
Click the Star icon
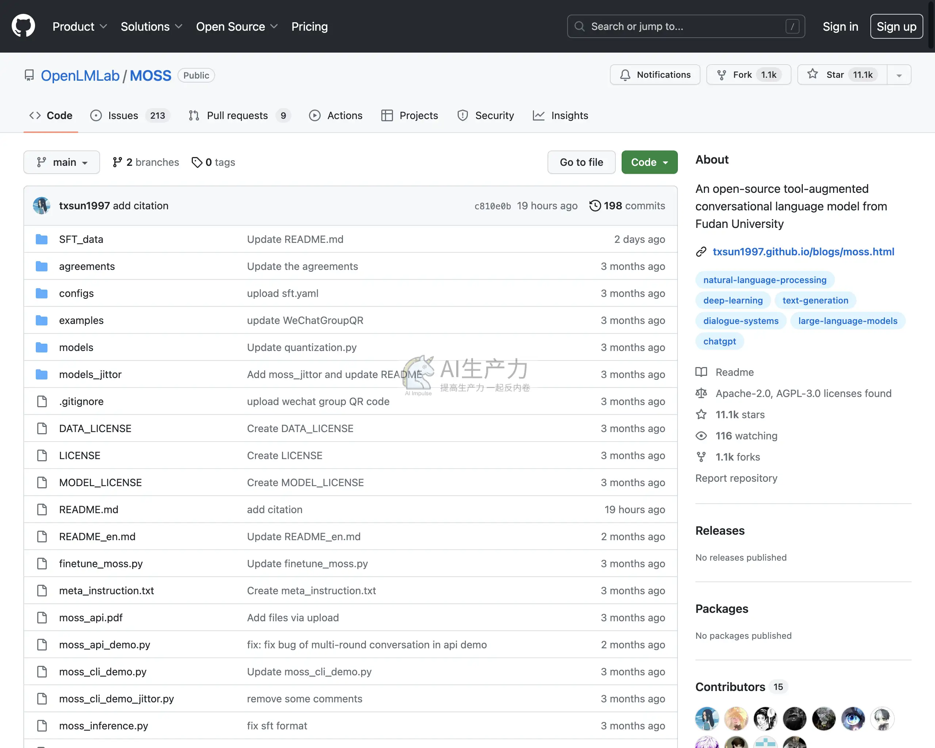tap(813, 74)
